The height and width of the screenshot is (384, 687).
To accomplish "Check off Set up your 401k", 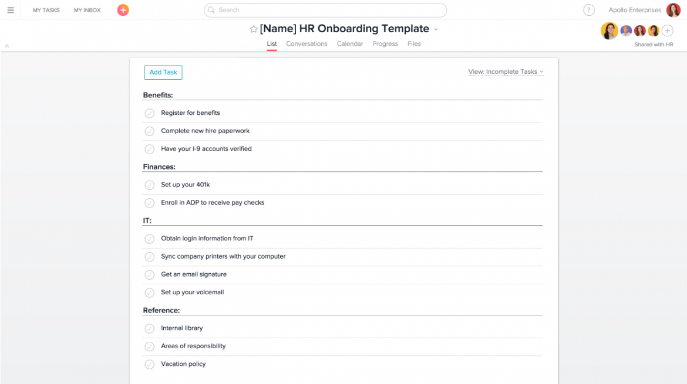I will [x=150, y=185].
